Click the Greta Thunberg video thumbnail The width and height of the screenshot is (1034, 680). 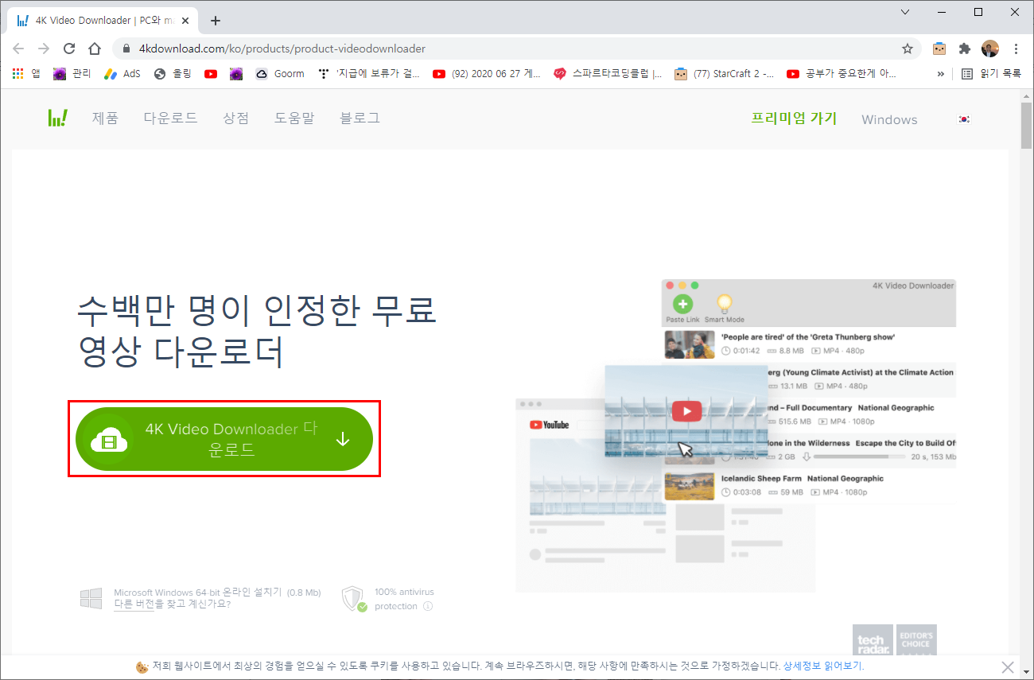pos(690,344)
